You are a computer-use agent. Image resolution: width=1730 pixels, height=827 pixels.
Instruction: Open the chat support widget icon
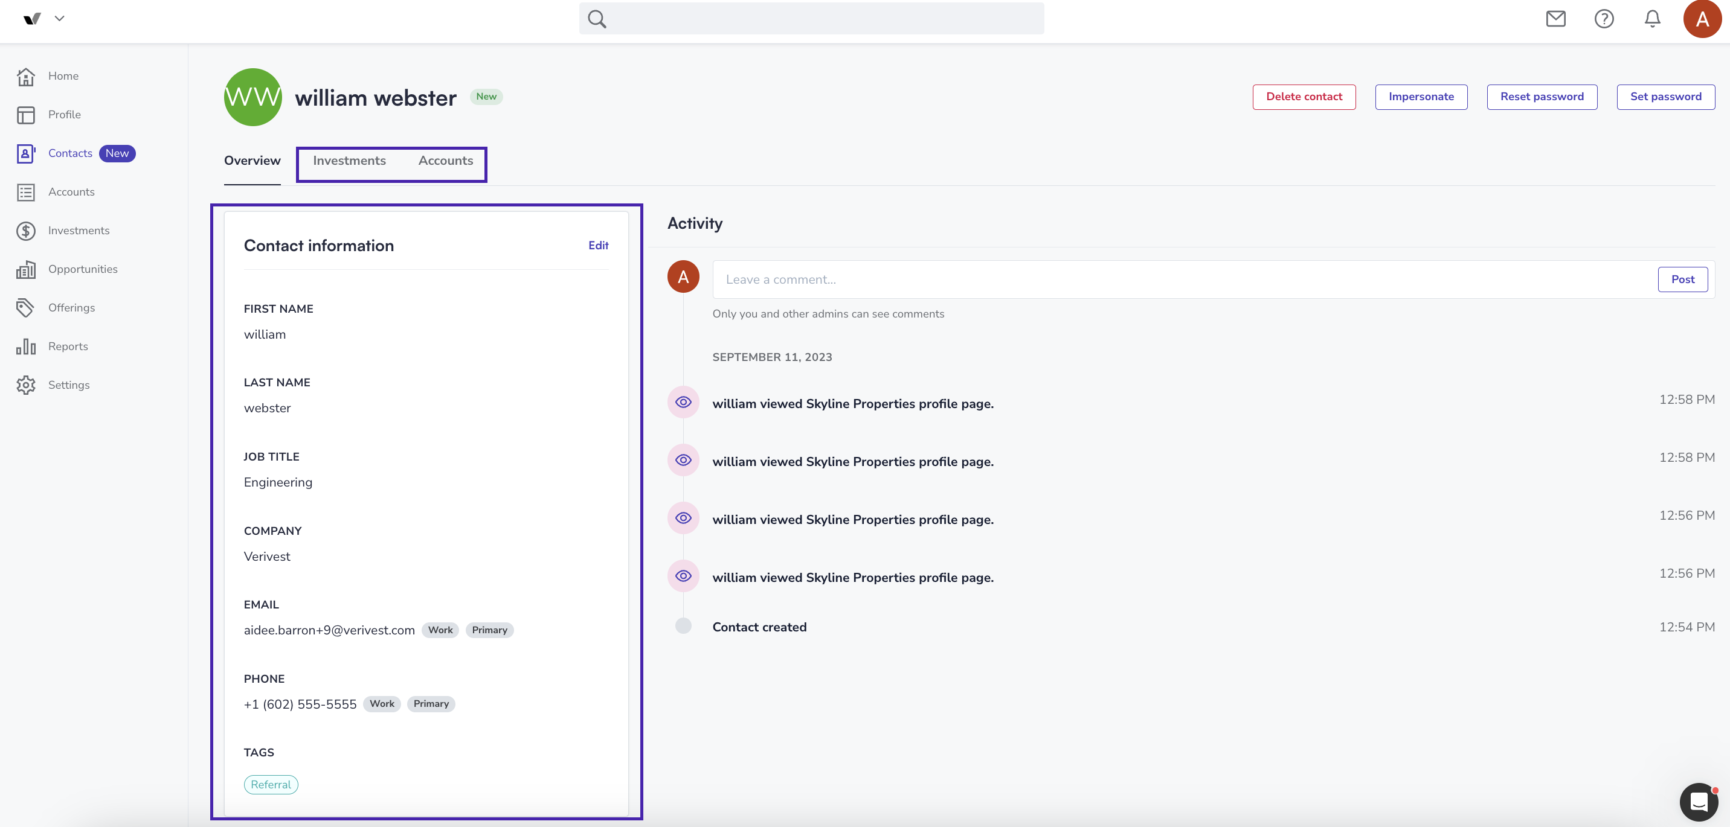[x=1699, y=802]
